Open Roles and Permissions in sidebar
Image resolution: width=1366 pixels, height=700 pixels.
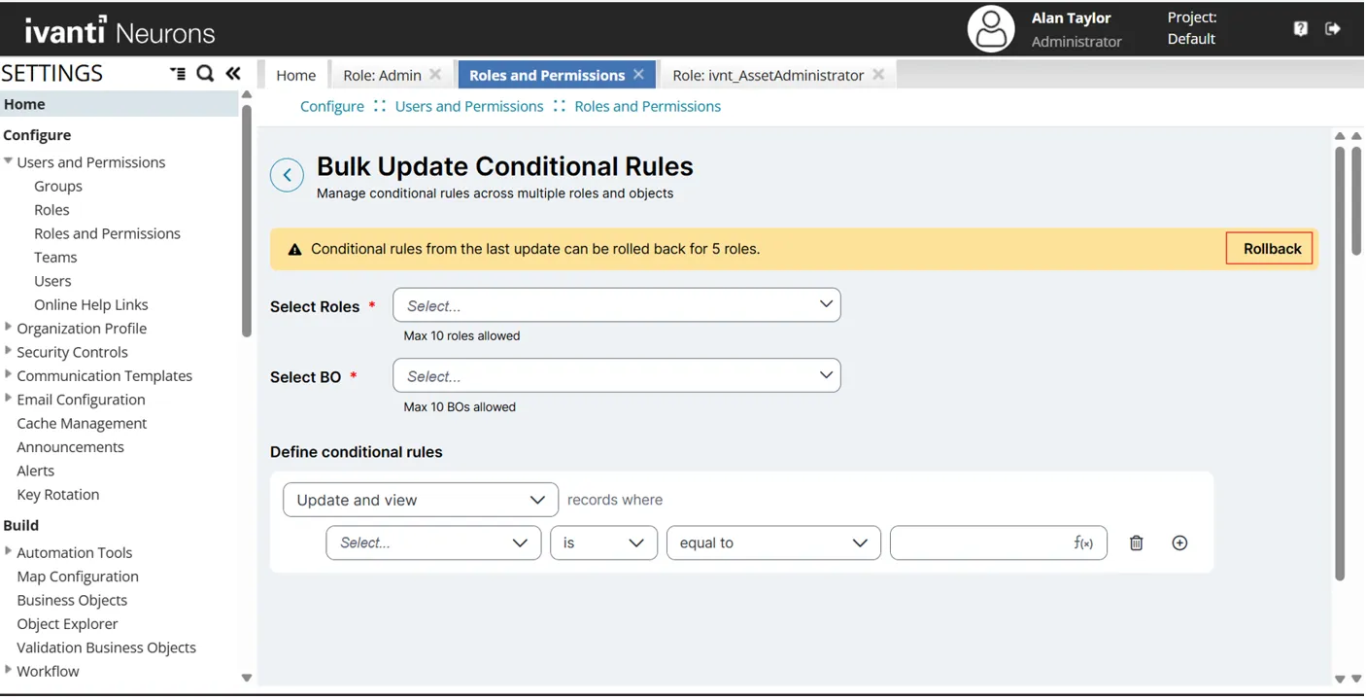[x=107, y=233]
